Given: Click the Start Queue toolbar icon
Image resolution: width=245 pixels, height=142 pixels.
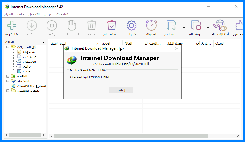Looking at the screenshot, I should tap(171, 25).
